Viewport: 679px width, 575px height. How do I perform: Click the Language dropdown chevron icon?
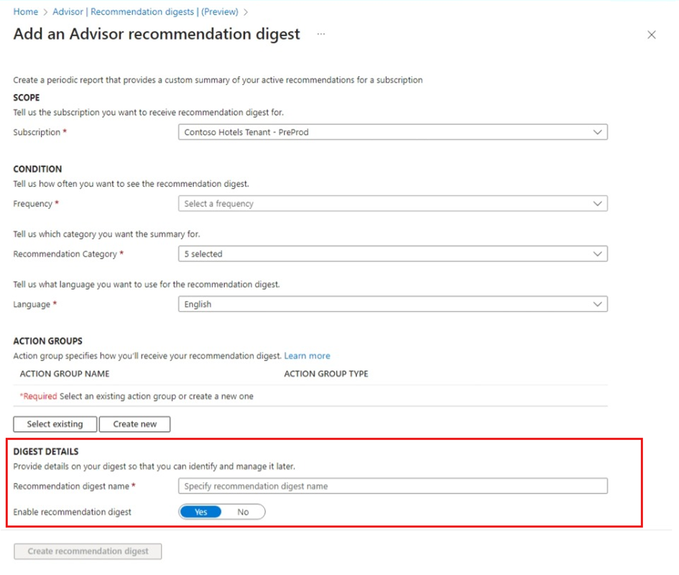597,304
